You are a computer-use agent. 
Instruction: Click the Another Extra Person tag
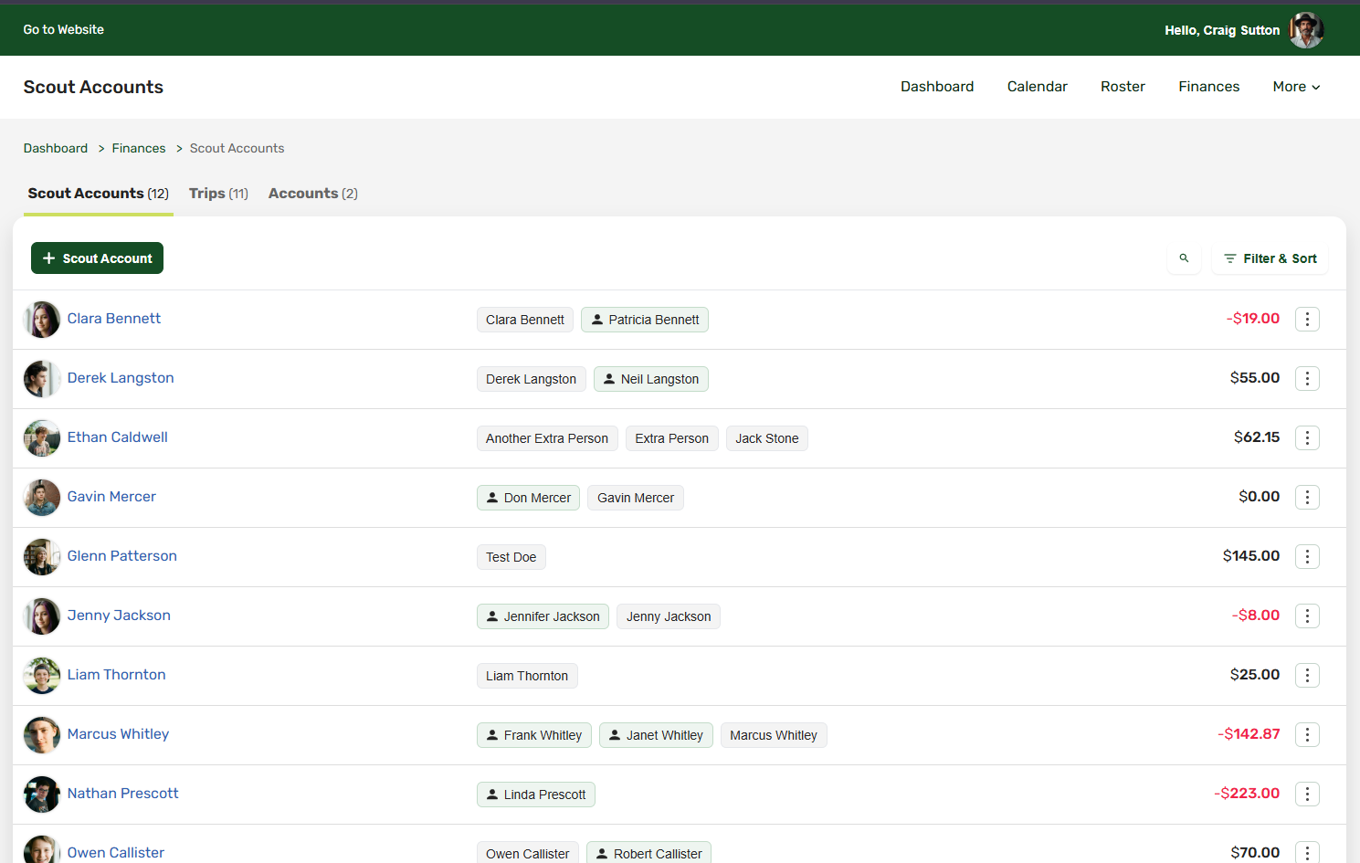547,438
